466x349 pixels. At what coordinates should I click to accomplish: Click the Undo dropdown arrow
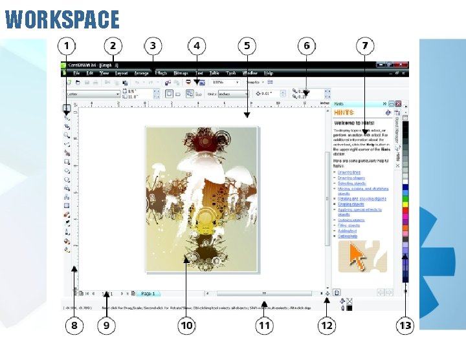click(144, 83)
